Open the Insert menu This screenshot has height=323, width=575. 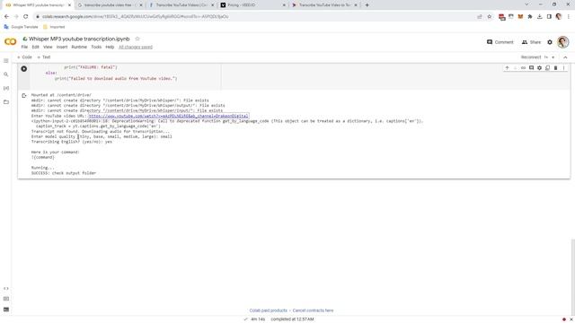pyautogui.click(x=62, y=47)
